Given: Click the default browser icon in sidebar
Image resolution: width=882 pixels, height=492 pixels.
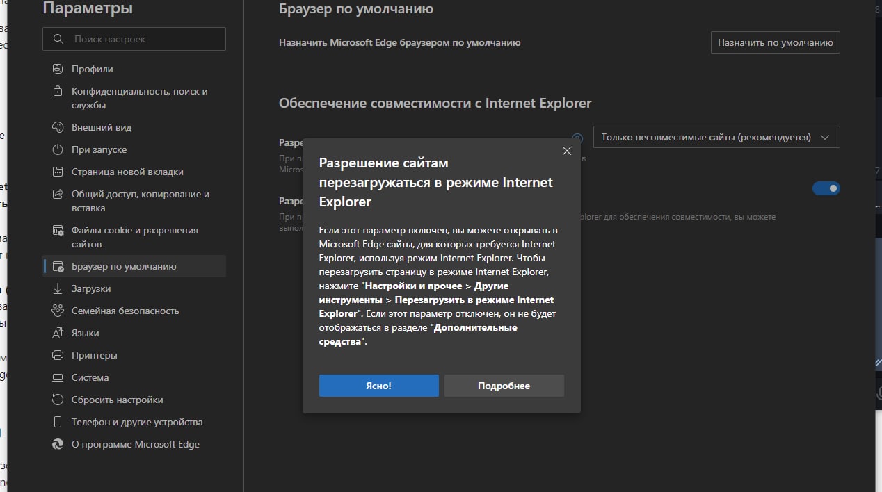Looking at the screenshot, I should [x=58, y=266].
